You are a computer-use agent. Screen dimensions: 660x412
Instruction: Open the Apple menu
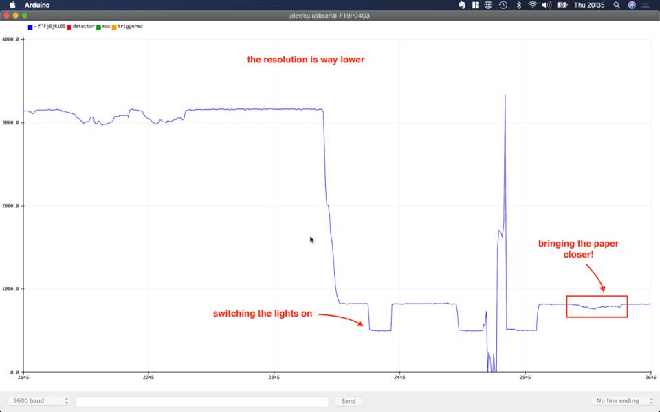click(12, 5)
